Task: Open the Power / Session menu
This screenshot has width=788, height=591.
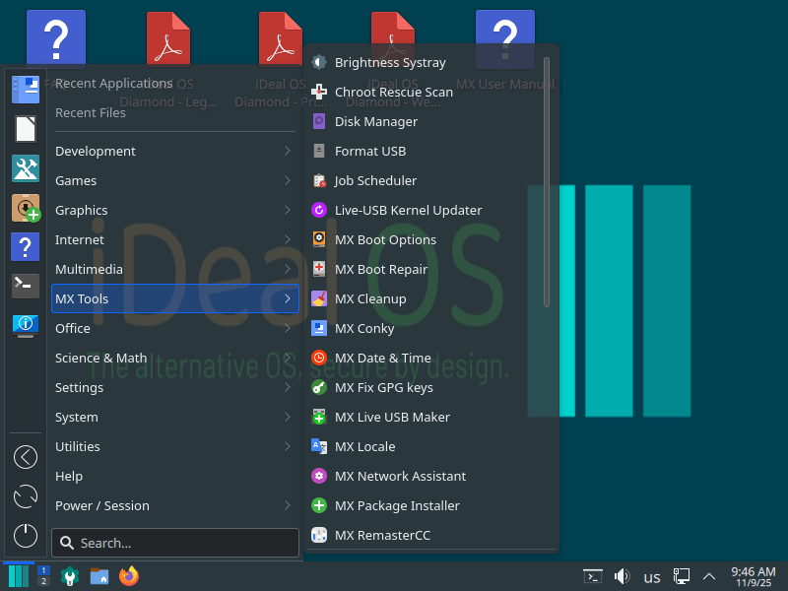Action: (x=99, y=505)
